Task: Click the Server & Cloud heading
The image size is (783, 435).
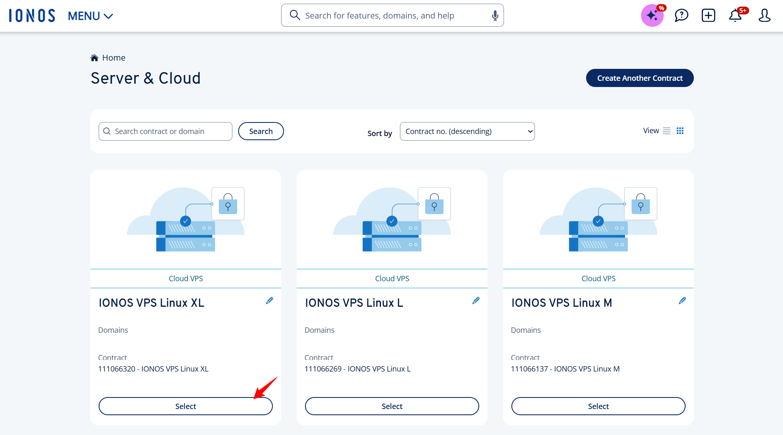Action: click(x=146, y=78)
